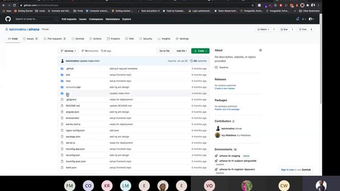Click the GitHub octocat logo

(8, 19)
